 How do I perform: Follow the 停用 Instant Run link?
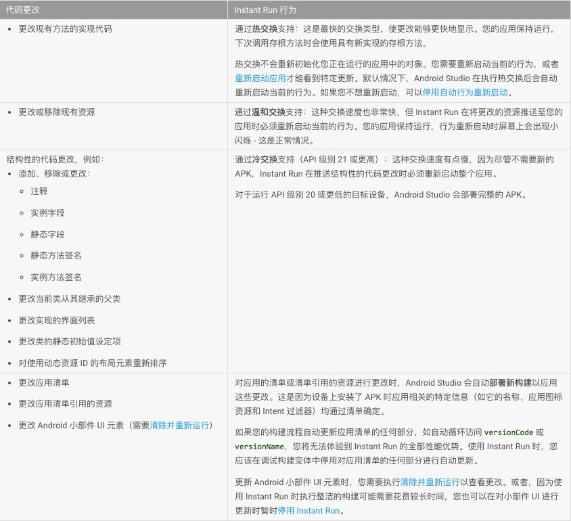(x=309, y=510)
